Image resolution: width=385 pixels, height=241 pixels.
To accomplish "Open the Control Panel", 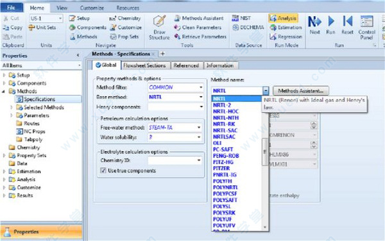I will pos(366,28).
